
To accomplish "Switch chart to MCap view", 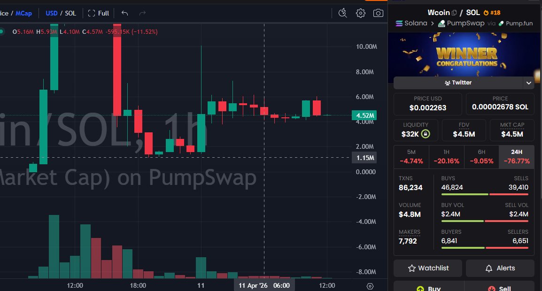I will [23, 13].
